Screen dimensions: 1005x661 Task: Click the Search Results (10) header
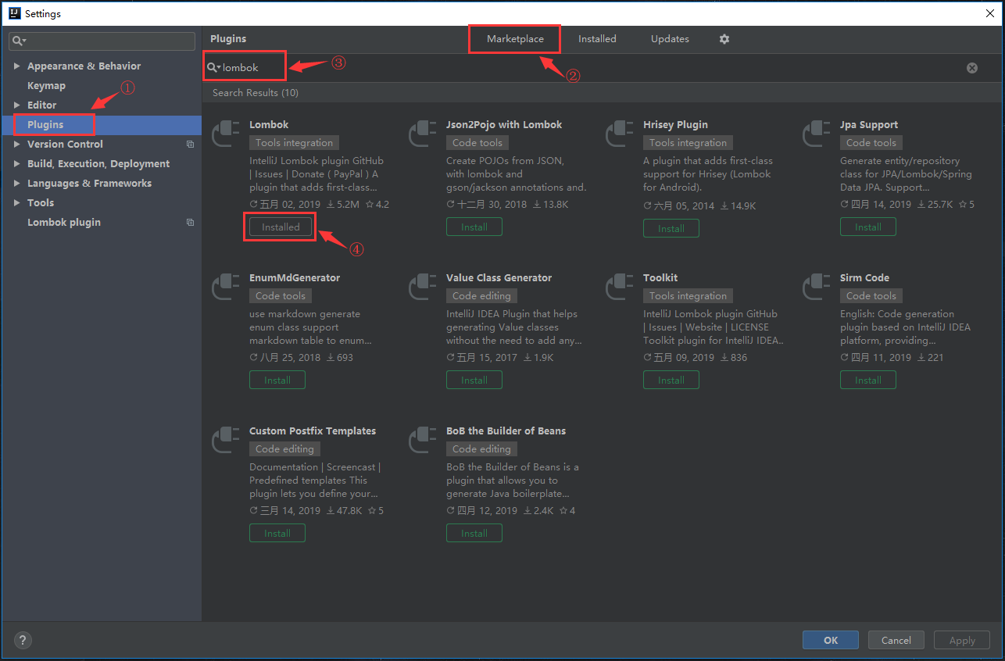[256, 93]
